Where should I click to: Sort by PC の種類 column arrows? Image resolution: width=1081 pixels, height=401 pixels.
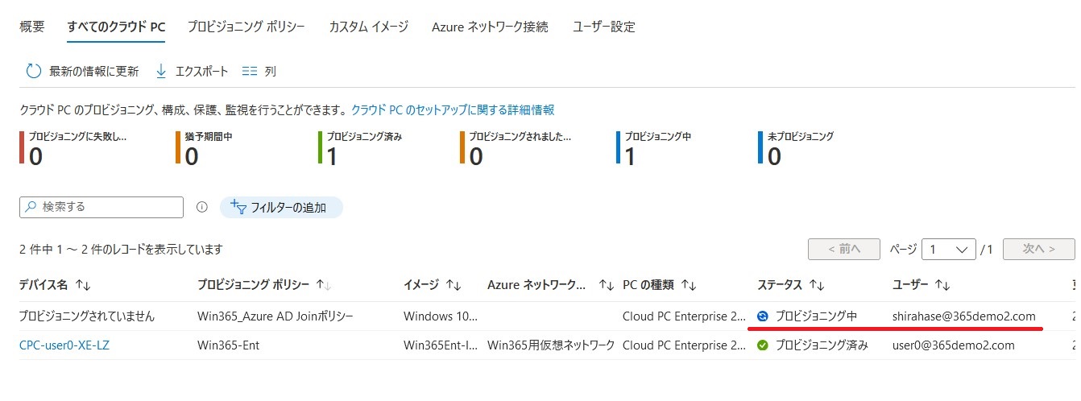[688, 285]
